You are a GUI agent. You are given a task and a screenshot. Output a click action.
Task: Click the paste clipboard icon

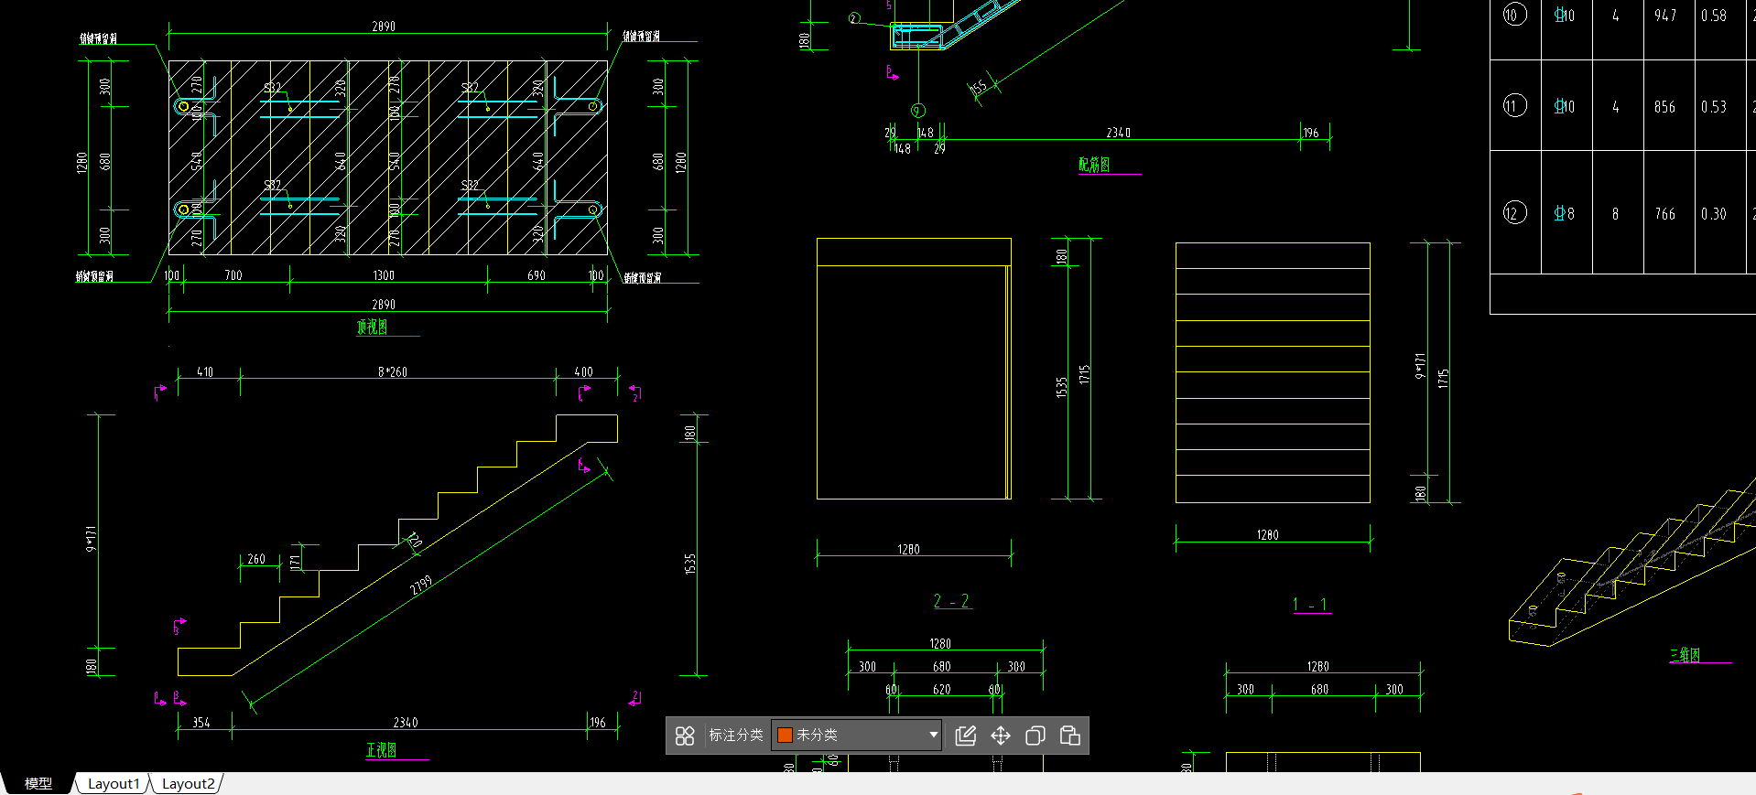click(1069, 736)
